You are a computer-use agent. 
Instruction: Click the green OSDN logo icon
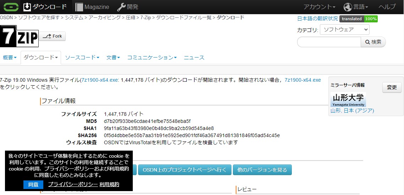[x=11, y=7]
